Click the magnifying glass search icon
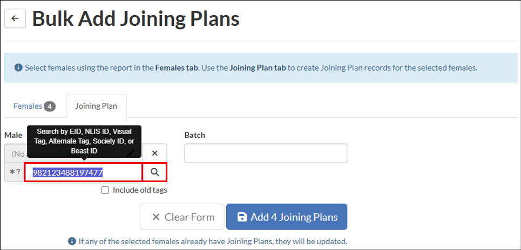Screen dimensions: 521x250 (155, 172)
